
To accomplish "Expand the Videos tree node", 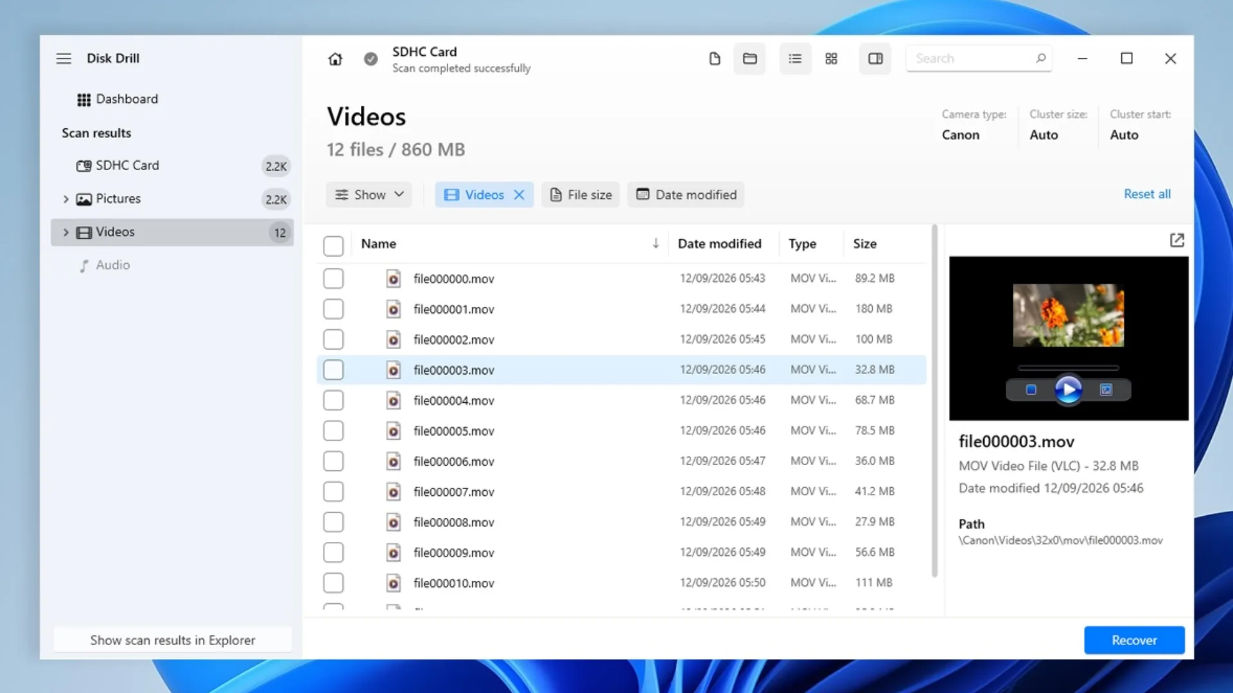I will click(66, 232).
